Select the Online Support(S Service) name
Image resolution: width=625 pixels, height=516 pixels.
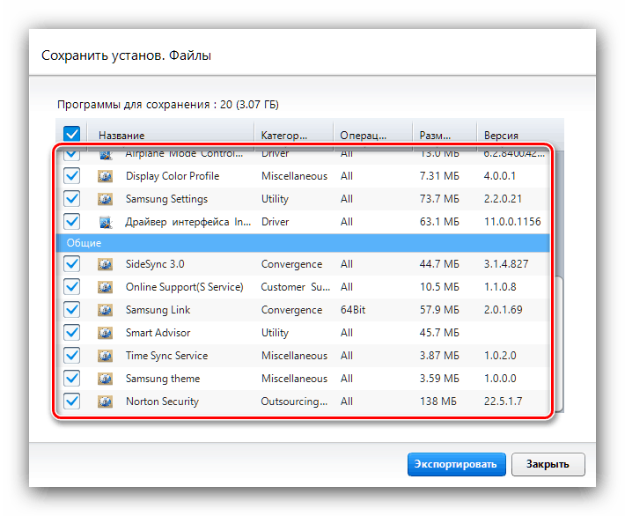[x=185, y=287]
